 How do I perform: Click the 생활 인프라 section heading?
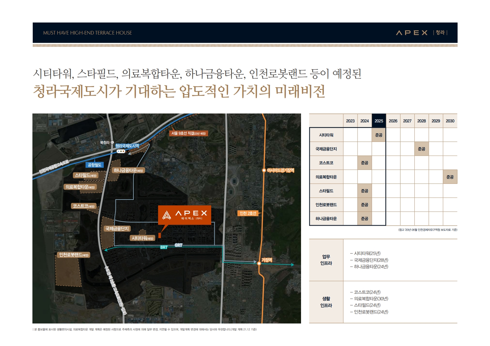[326, 302]
